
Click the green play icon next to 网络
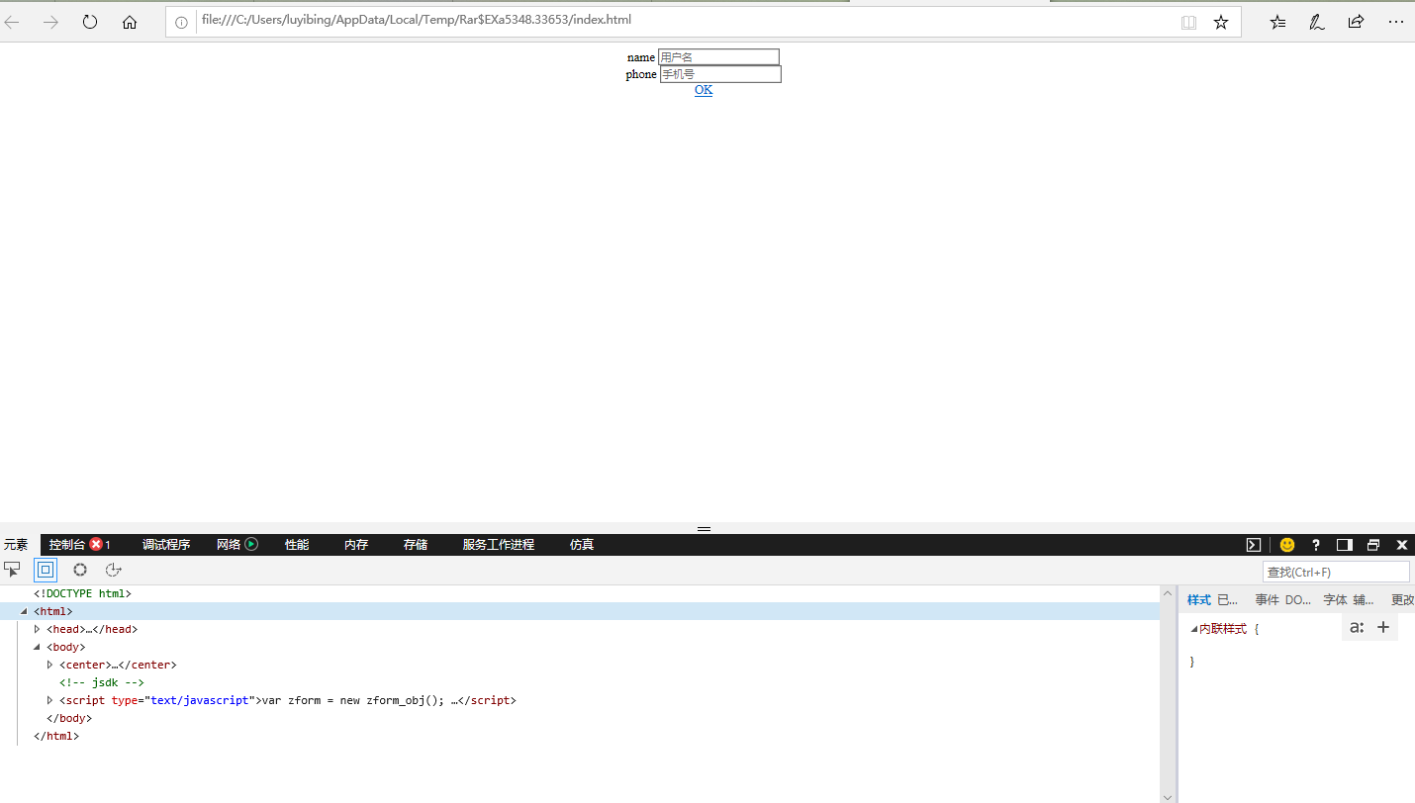click(x=251, y=544)
